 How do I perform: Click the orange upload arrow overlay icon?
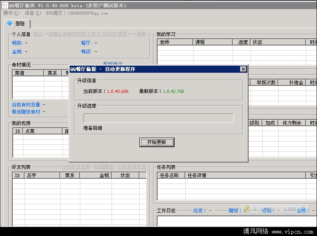click(278, 209)
